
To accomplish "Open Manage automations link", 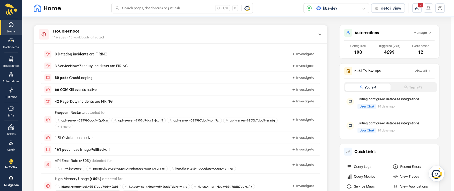I will point(422,33).
